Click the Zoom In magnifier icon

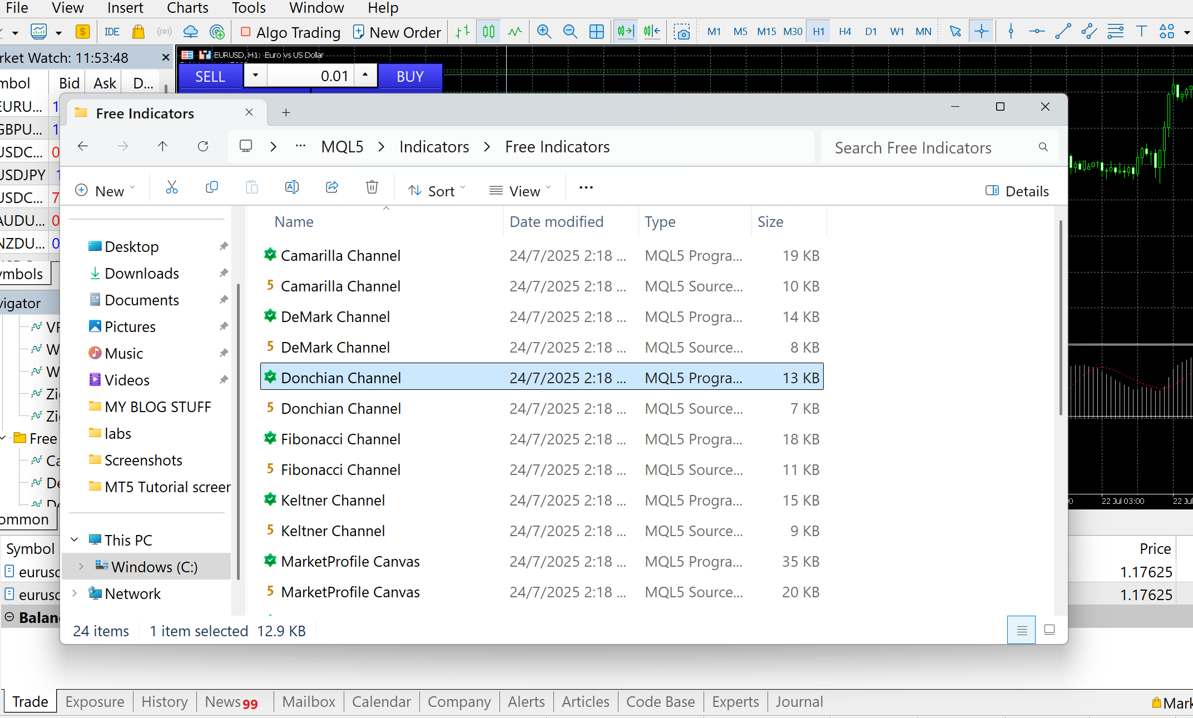(x=543, y=32)
